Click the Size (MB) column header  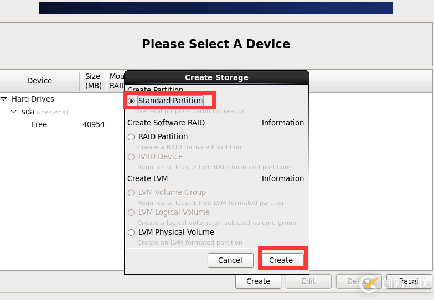point(93,81)
